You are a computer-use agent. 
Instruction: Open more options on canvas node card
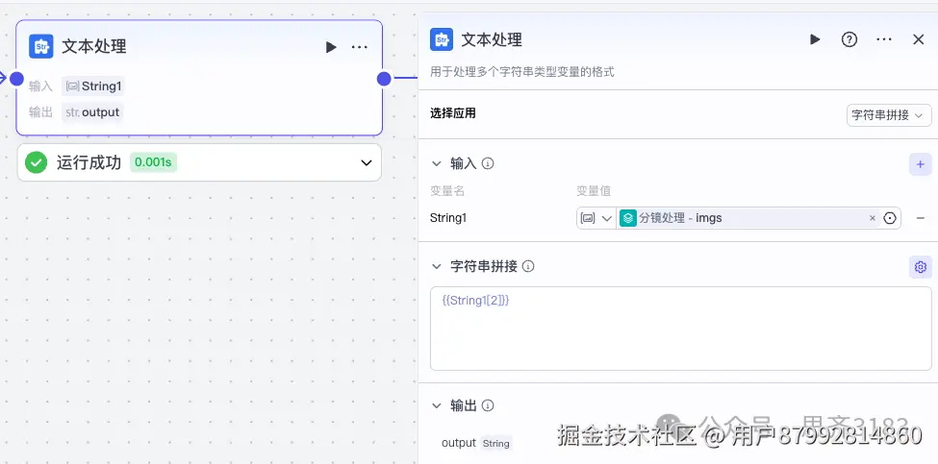click(x=360, y=47)
